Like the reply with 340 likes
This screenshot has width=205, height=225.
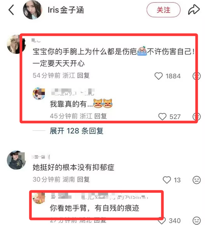click(162, 221)
